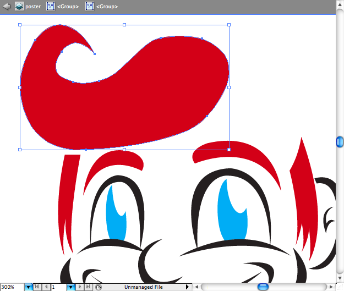This screenshot has height=291, width=344.
Task: Click the bottom-right bounding box handle
Action: [229, 150]
